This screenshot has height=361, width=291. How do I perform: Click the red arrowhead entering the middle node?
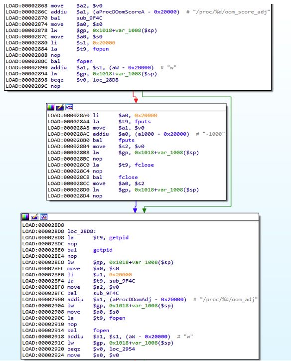point(136,100)
